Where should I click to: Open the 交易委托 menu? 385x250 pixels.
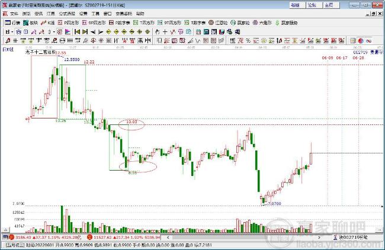pos(124,14)
